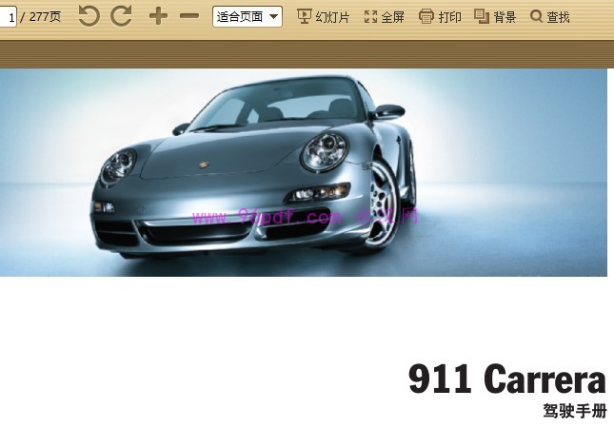Click the 驾驶手册 subtitle text
Image resolution: width=614 pixels, height=428 pixels.
click(575, 411)
